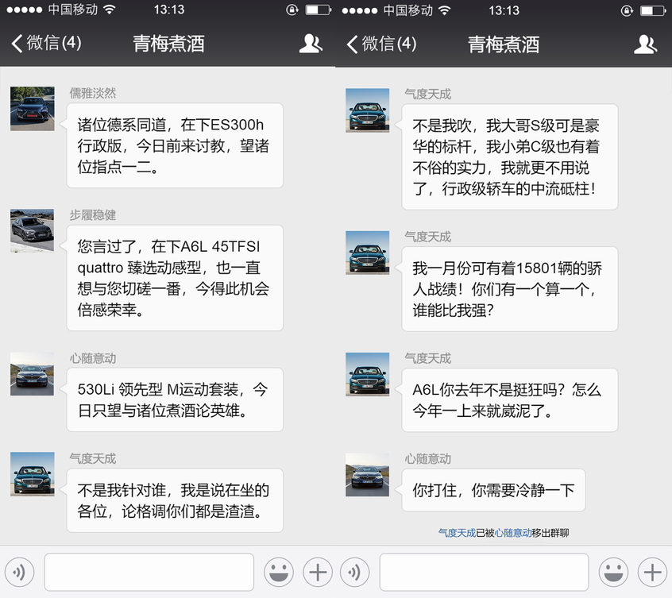Screen dimensions: 672x598
Task: Select the message starting 不是我吹
Action: (510, 156)
